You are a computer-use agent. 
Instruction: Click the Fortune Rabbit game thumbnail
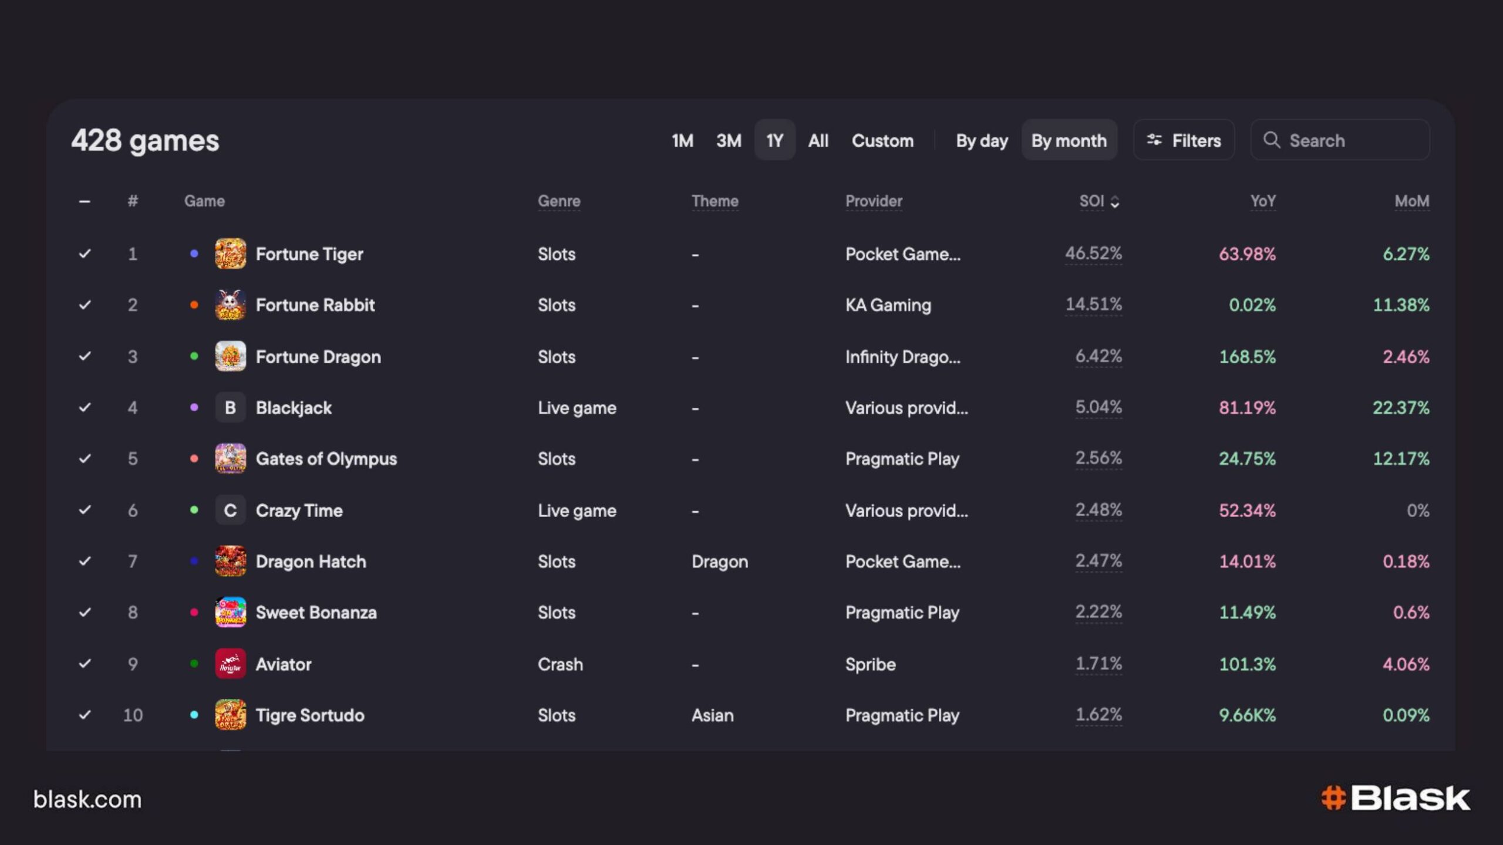pos(230,305)
